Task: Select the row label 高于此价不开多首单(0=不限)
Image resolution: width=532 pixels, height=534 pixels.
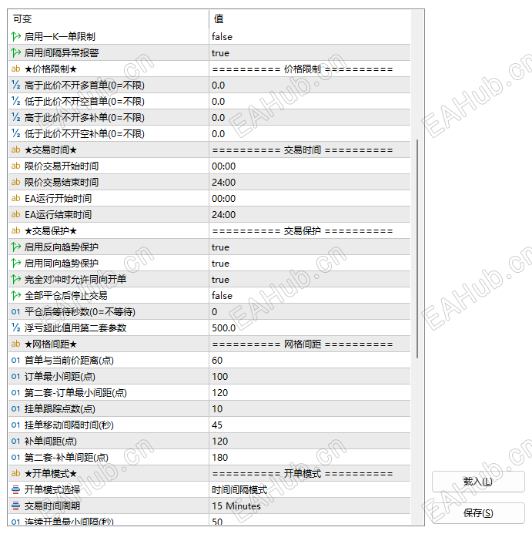Action: click(x=85, y=85)
